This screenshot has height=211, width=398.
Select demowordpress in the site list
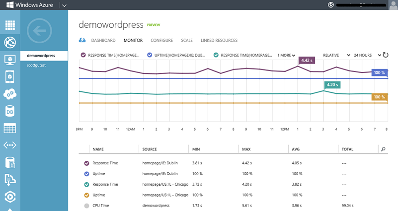click(x=44, y=56)
